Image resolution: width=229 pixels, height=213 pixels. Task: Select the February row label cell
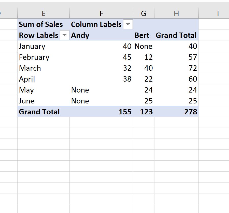pyautogui.click(x=44, y=57)
